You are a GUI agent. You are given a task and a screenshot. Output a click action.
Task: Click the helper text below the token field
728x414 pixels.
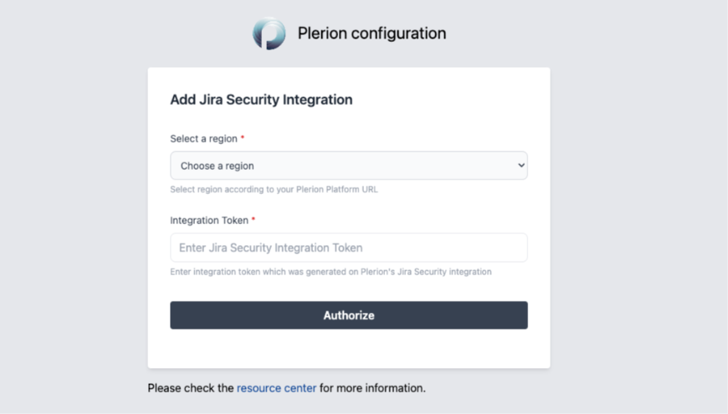coord(331,272)
